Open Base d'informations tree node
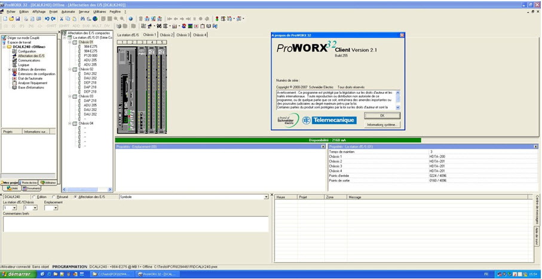The image size is (542, 279). click(x=31, y=87)
